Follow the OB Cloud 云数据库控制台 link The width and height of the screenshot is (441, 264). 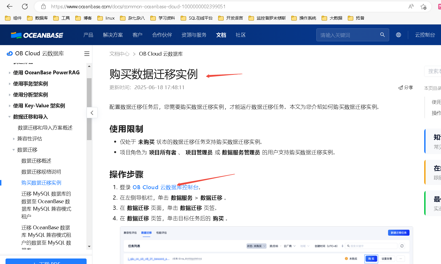(x=165, y=187)
